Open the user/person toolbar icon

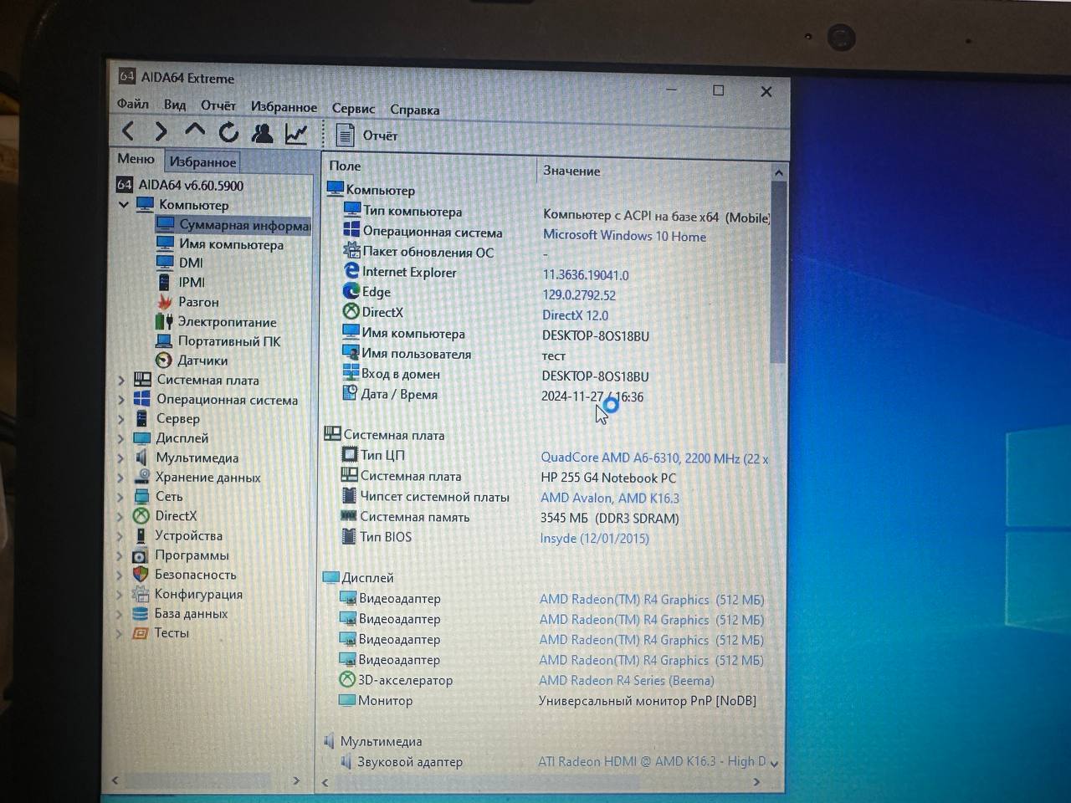coord(262,133)
